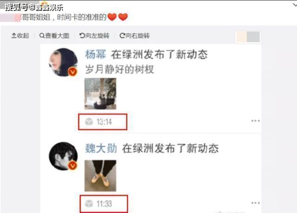Open 查看大图 to view the full image
Screen dimensions: 297x213
pyautogui.click(x=54, y=36)
